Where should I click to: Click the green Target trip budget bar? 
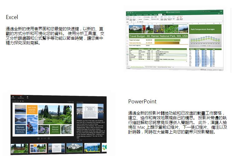tap(167, 40)
